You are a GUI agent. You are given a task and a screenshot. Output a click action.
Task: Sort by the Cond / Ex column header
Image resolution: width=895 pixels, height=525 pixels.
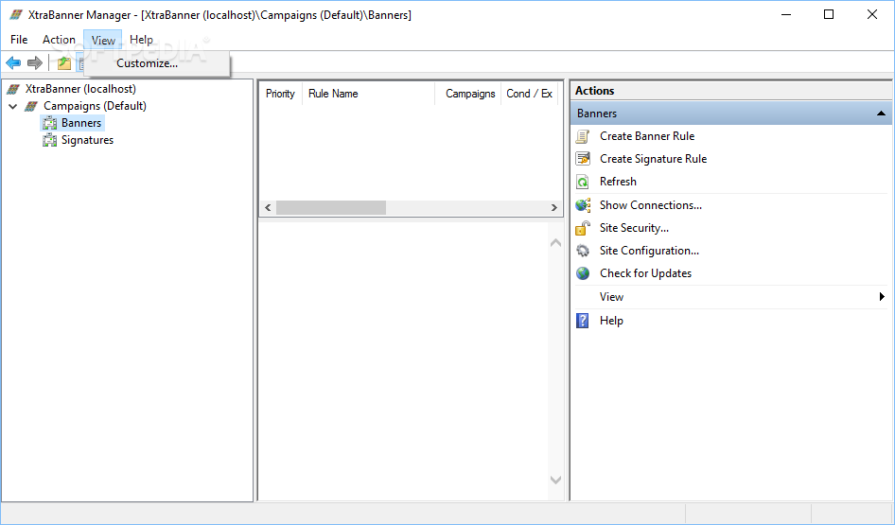point(529,94)
